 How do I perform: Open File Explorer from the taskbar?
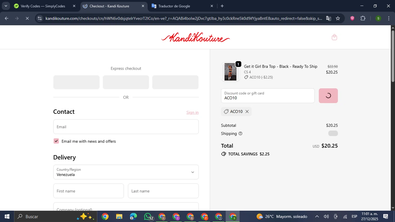point(119,216)
